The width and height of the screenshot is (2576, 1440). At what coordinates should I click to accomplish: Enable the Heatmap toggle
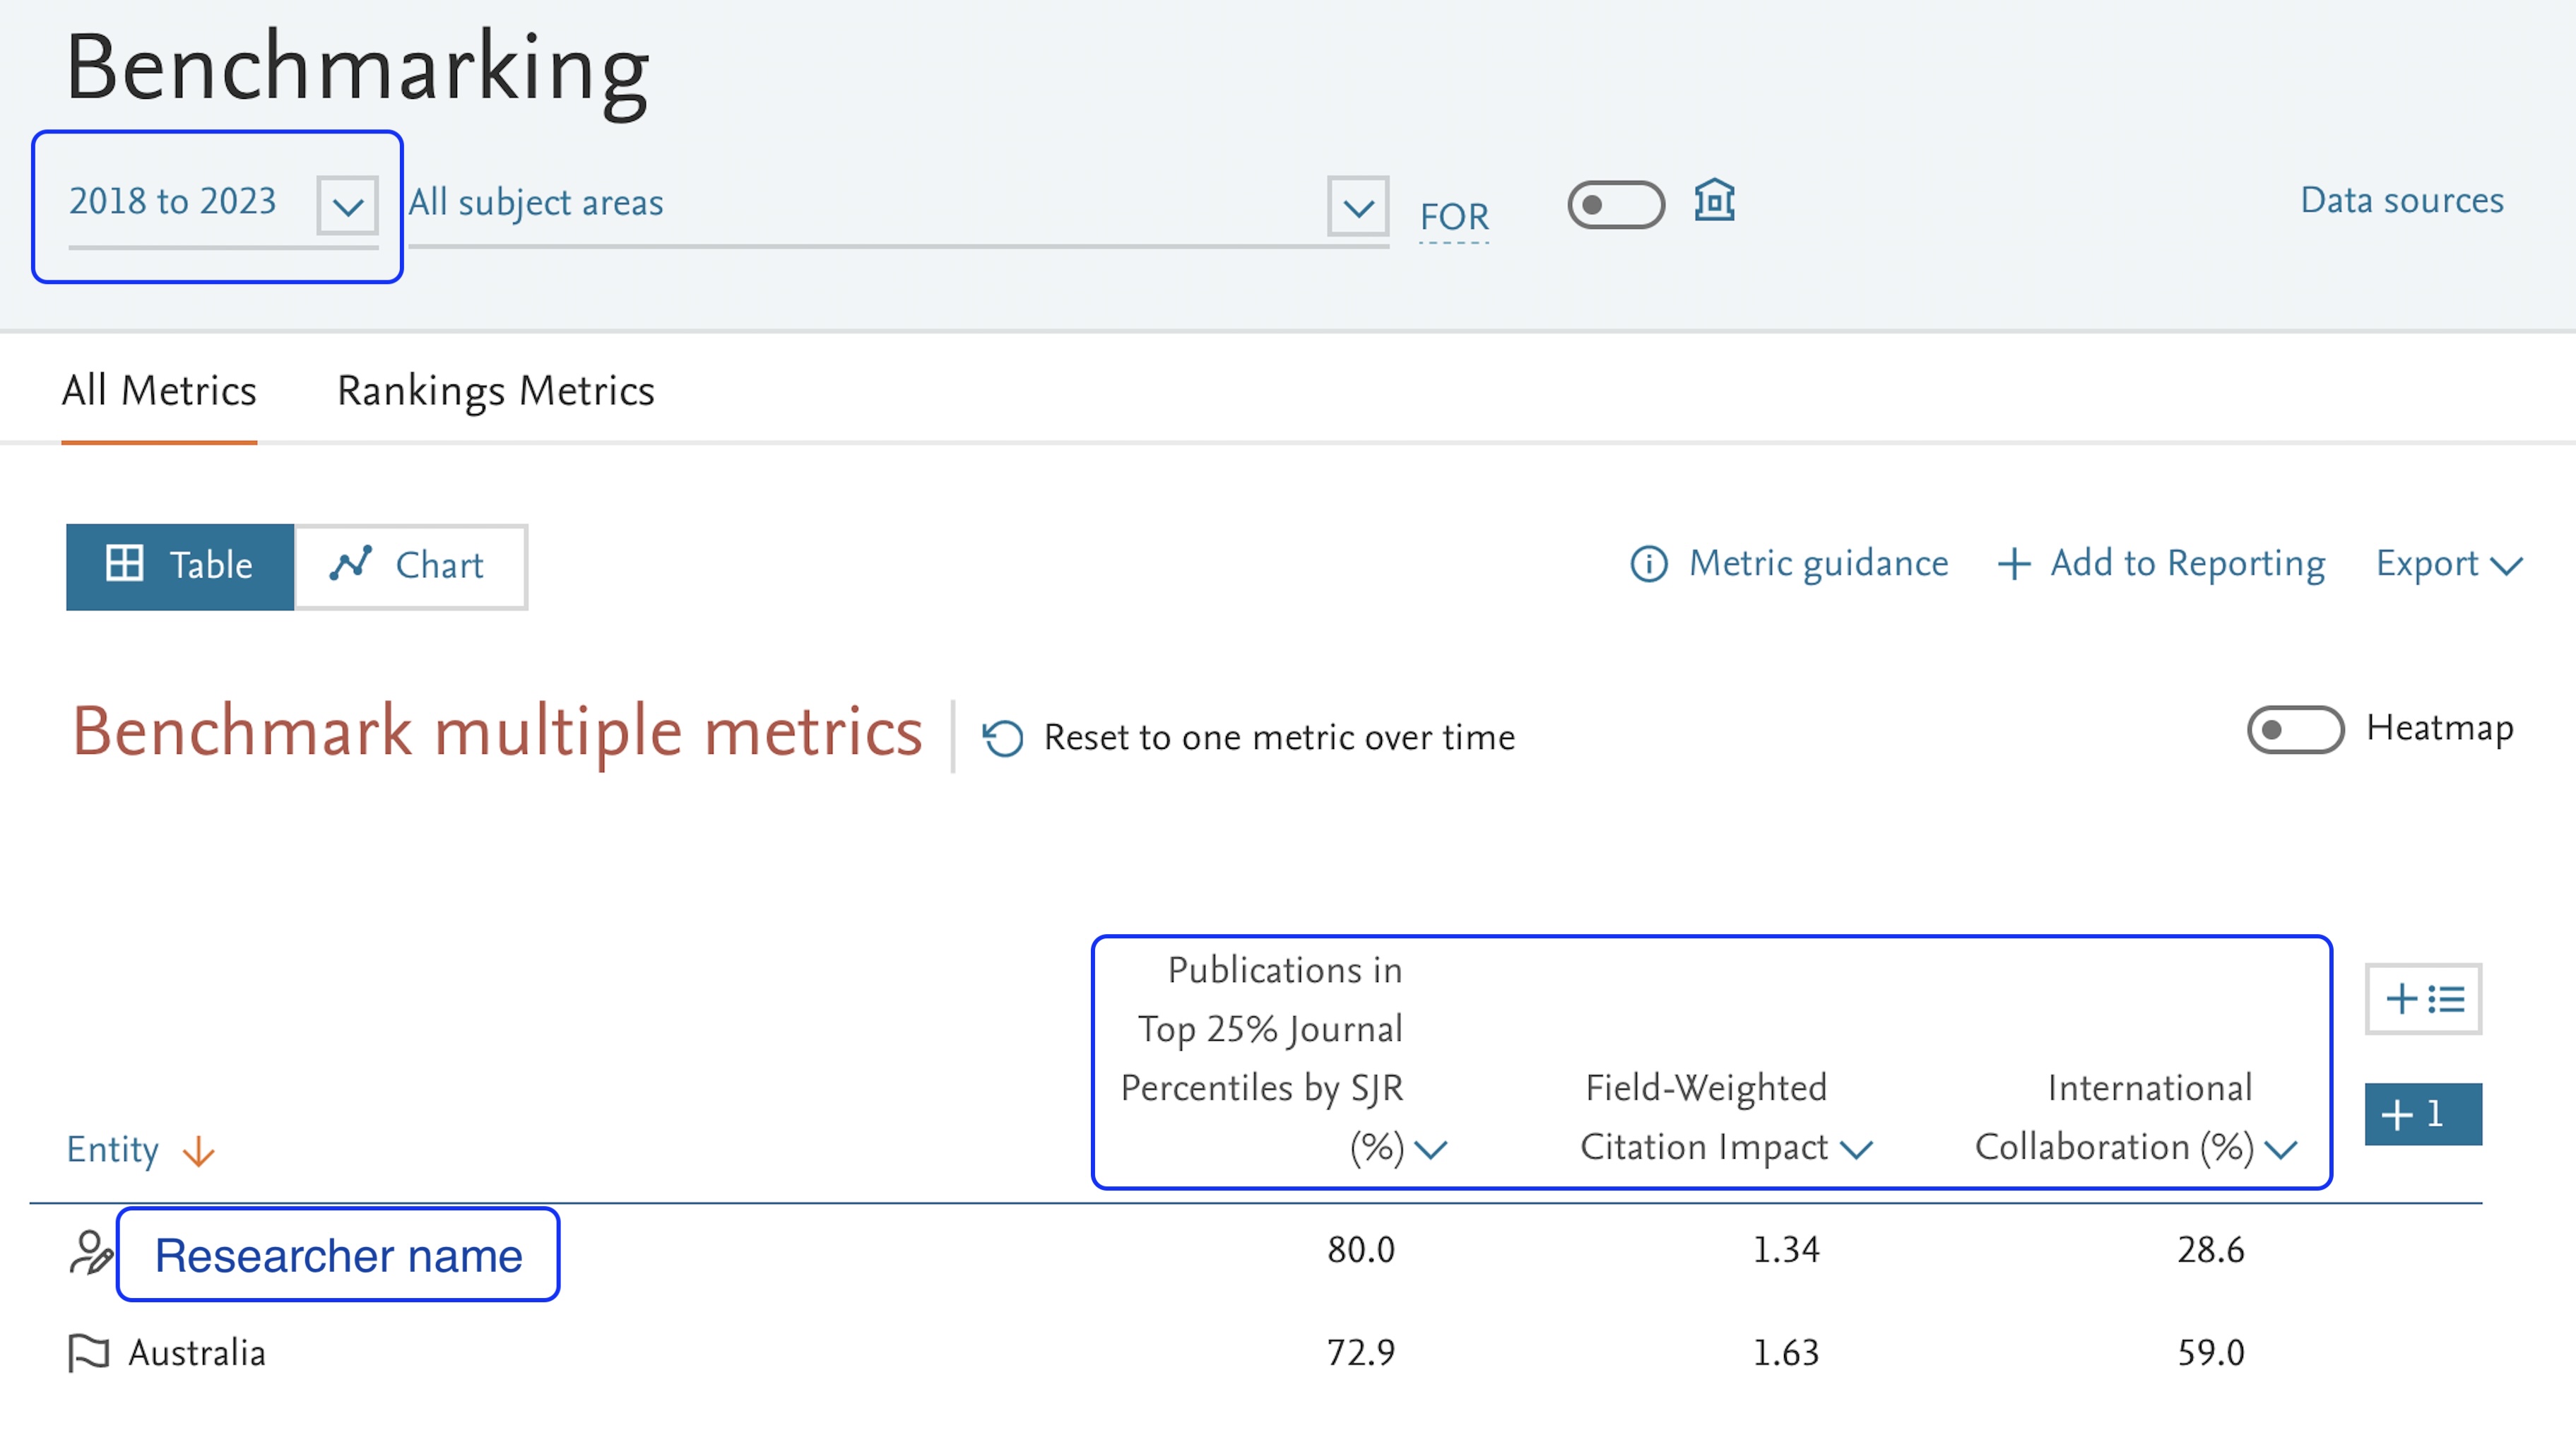2295,729
